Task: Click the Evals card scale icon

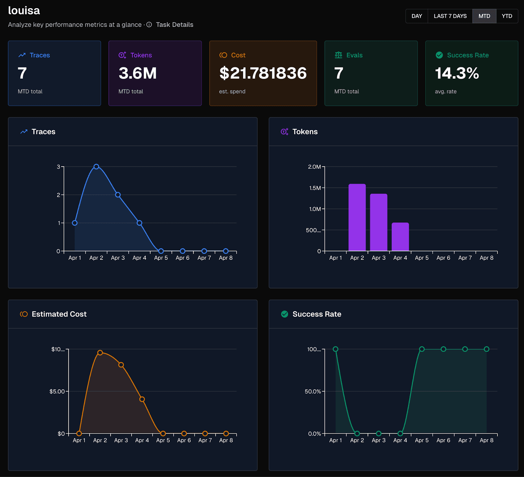Action: coord(338,55)
